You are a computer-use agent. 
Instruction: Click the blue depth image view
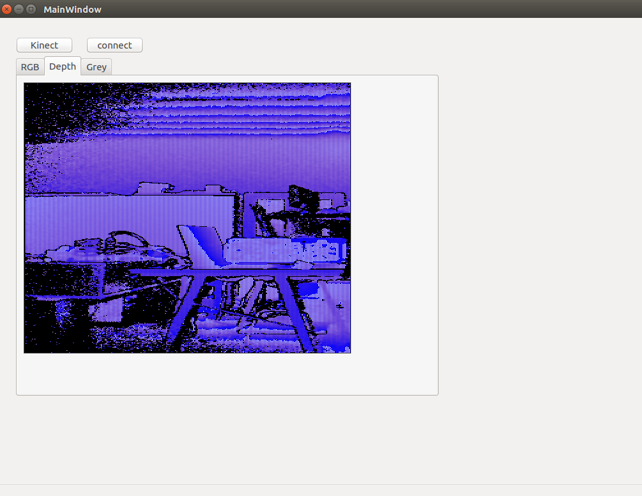click(x=187, y=218)
